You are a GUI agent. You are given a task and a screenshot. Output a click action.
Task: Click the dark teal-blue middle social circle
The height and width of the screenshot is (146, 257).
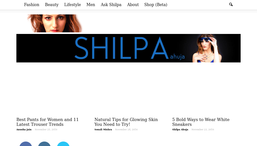coord(44,144)
